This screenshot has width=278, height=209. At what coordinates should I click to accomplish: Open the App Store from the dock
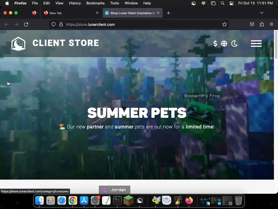tap(84, 201)
